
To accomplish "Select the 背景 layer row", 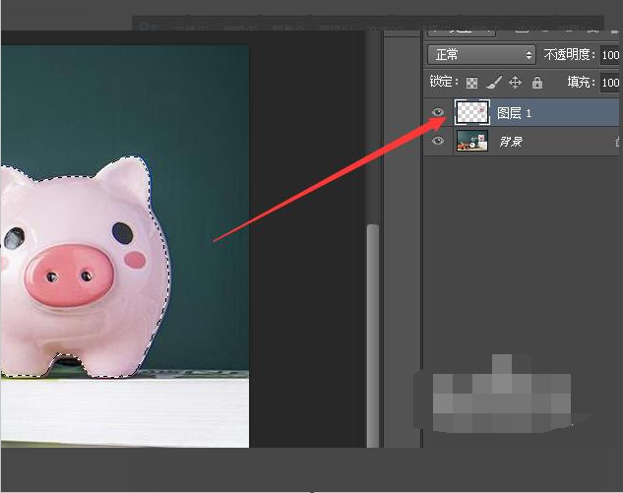I will [522, 141].
